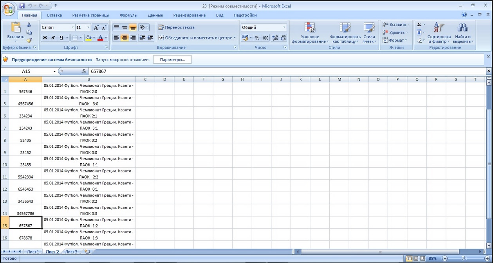Screen dimensions: 493x263
Task: Open the Лист3 sheet tab
Action: tap(71, 252)
